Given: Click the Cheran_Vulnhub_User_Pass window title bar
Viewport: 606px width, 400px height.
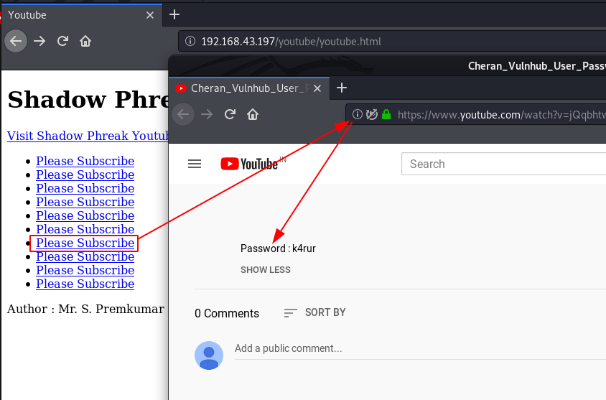Looking at the screenshot, I should (x=387, y=65).
